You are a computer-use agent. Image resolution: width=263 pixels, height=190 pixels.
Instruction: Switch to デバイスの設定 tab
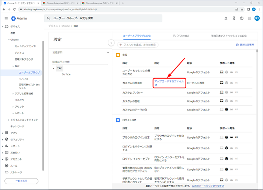pos(181,36)
